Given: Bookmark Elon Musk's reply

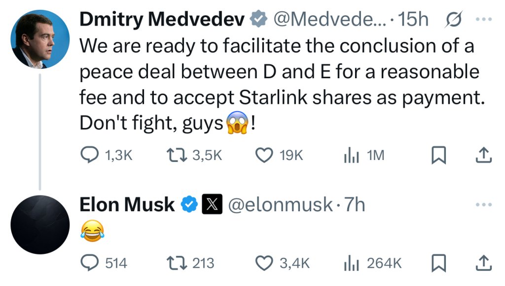Looking at the screenshot, I should click(x=438, y=263).
